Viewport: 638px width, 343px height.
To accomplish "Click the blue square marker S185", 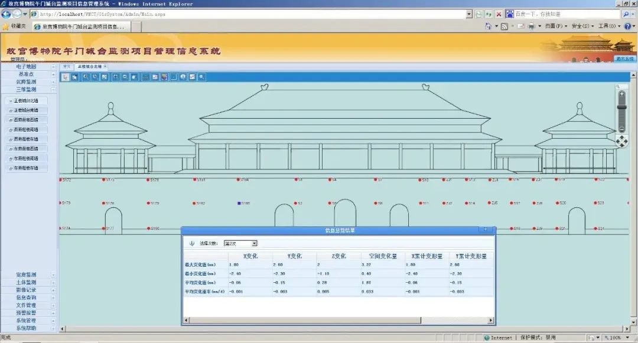I will 239,203.
